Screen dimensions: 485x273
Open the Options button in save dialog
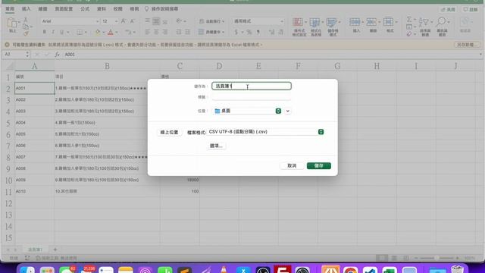pyautogui.click(x=216, y=146)
